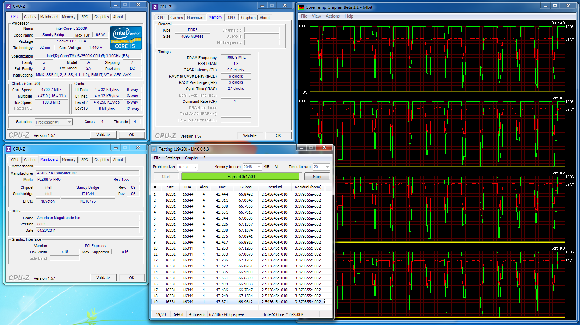The height and width of the screenshot is (325, 580).
Task: Click the disabled Start button in LinX
Action: click(x=167, y=177)
